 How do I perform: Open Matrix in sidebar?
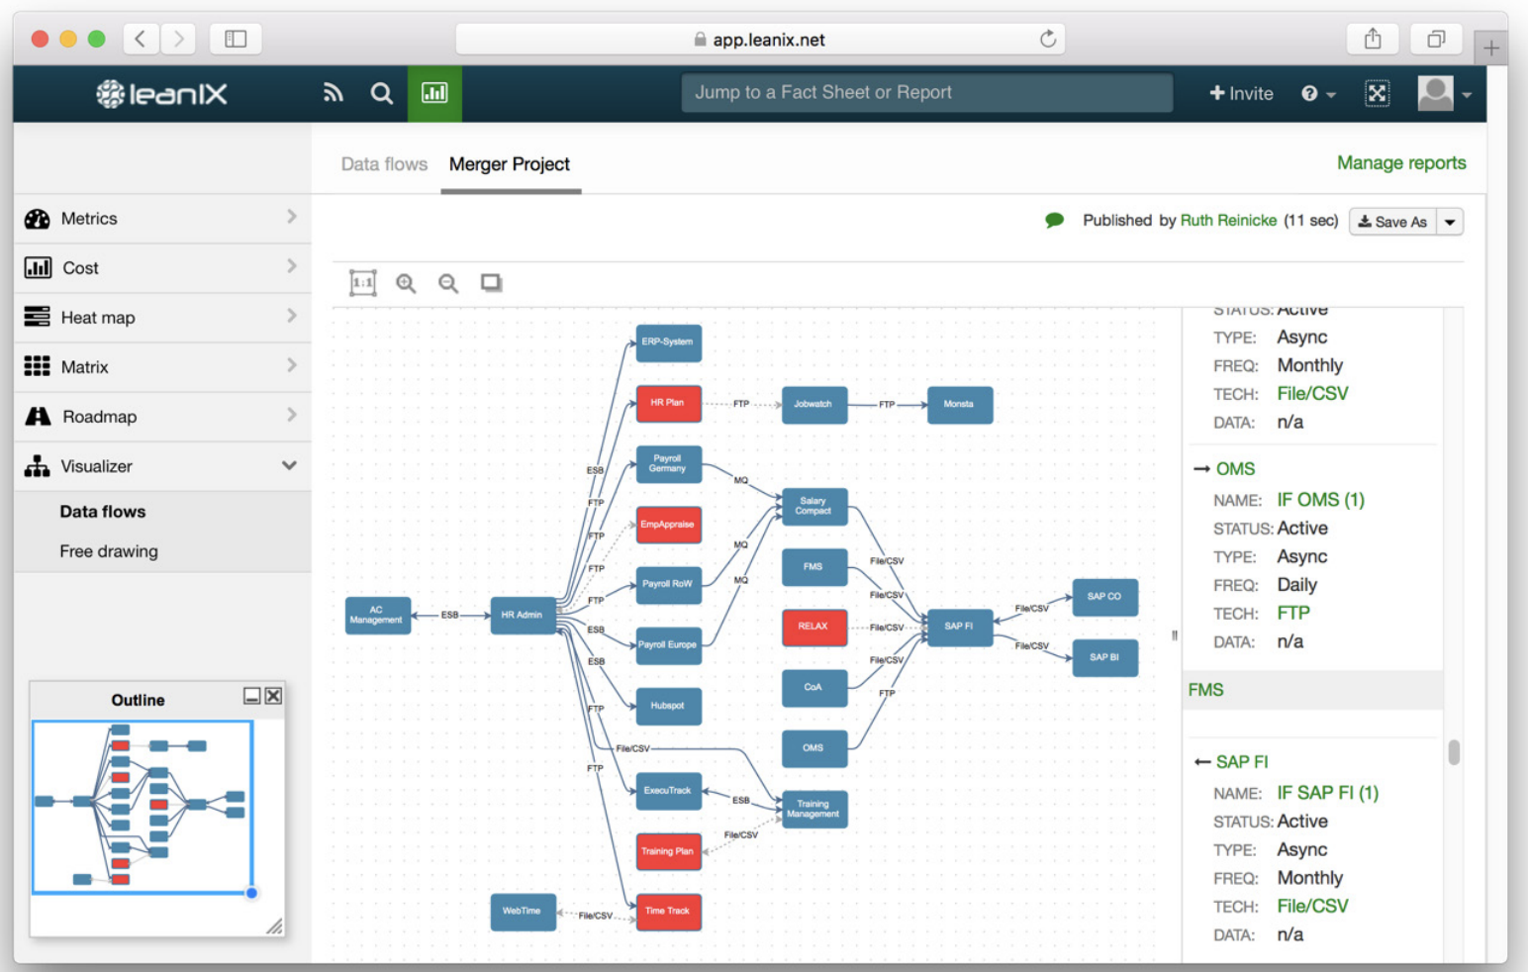pos(162,367)
